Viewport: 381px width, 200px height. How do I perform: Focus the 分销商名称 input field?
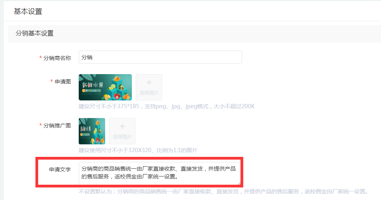[x=160, y=57]
